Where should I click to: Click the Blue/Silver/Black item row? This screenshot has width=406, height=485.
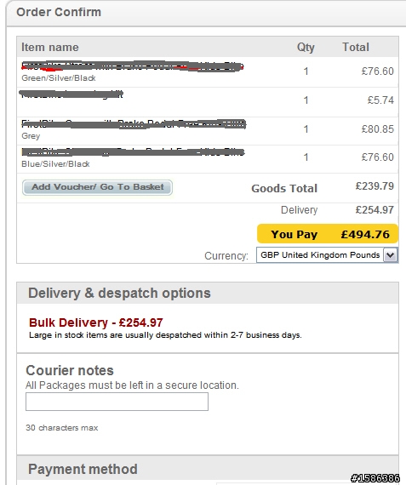coord(208,158)
